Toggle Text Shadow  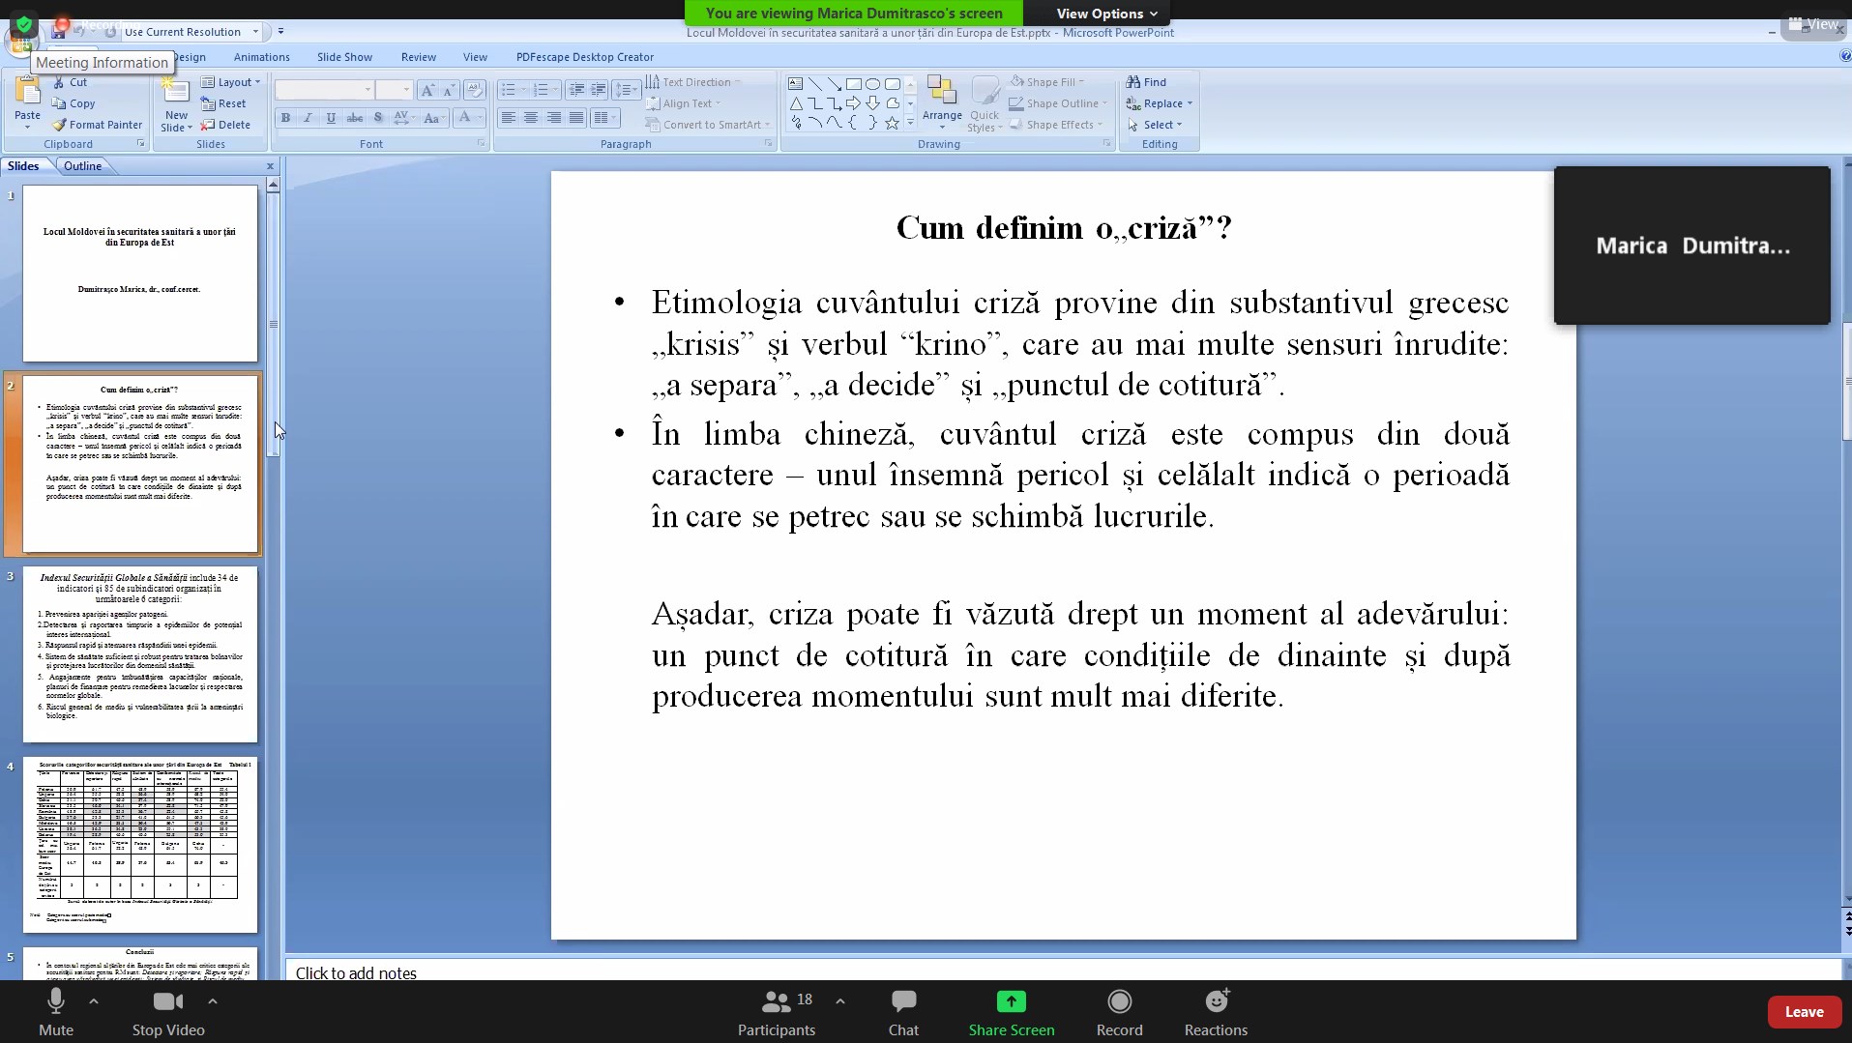click(x=378, y=118)
